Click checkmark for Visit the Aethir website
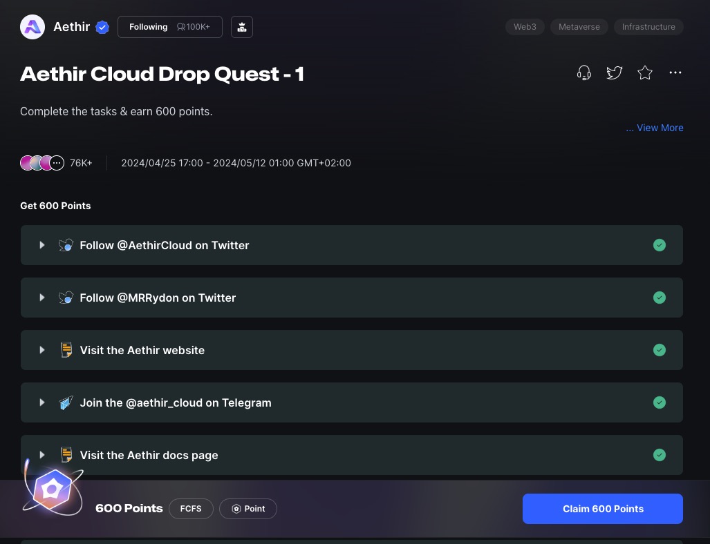Viewport: 710px width, 544px height. [x=660, y=350]
